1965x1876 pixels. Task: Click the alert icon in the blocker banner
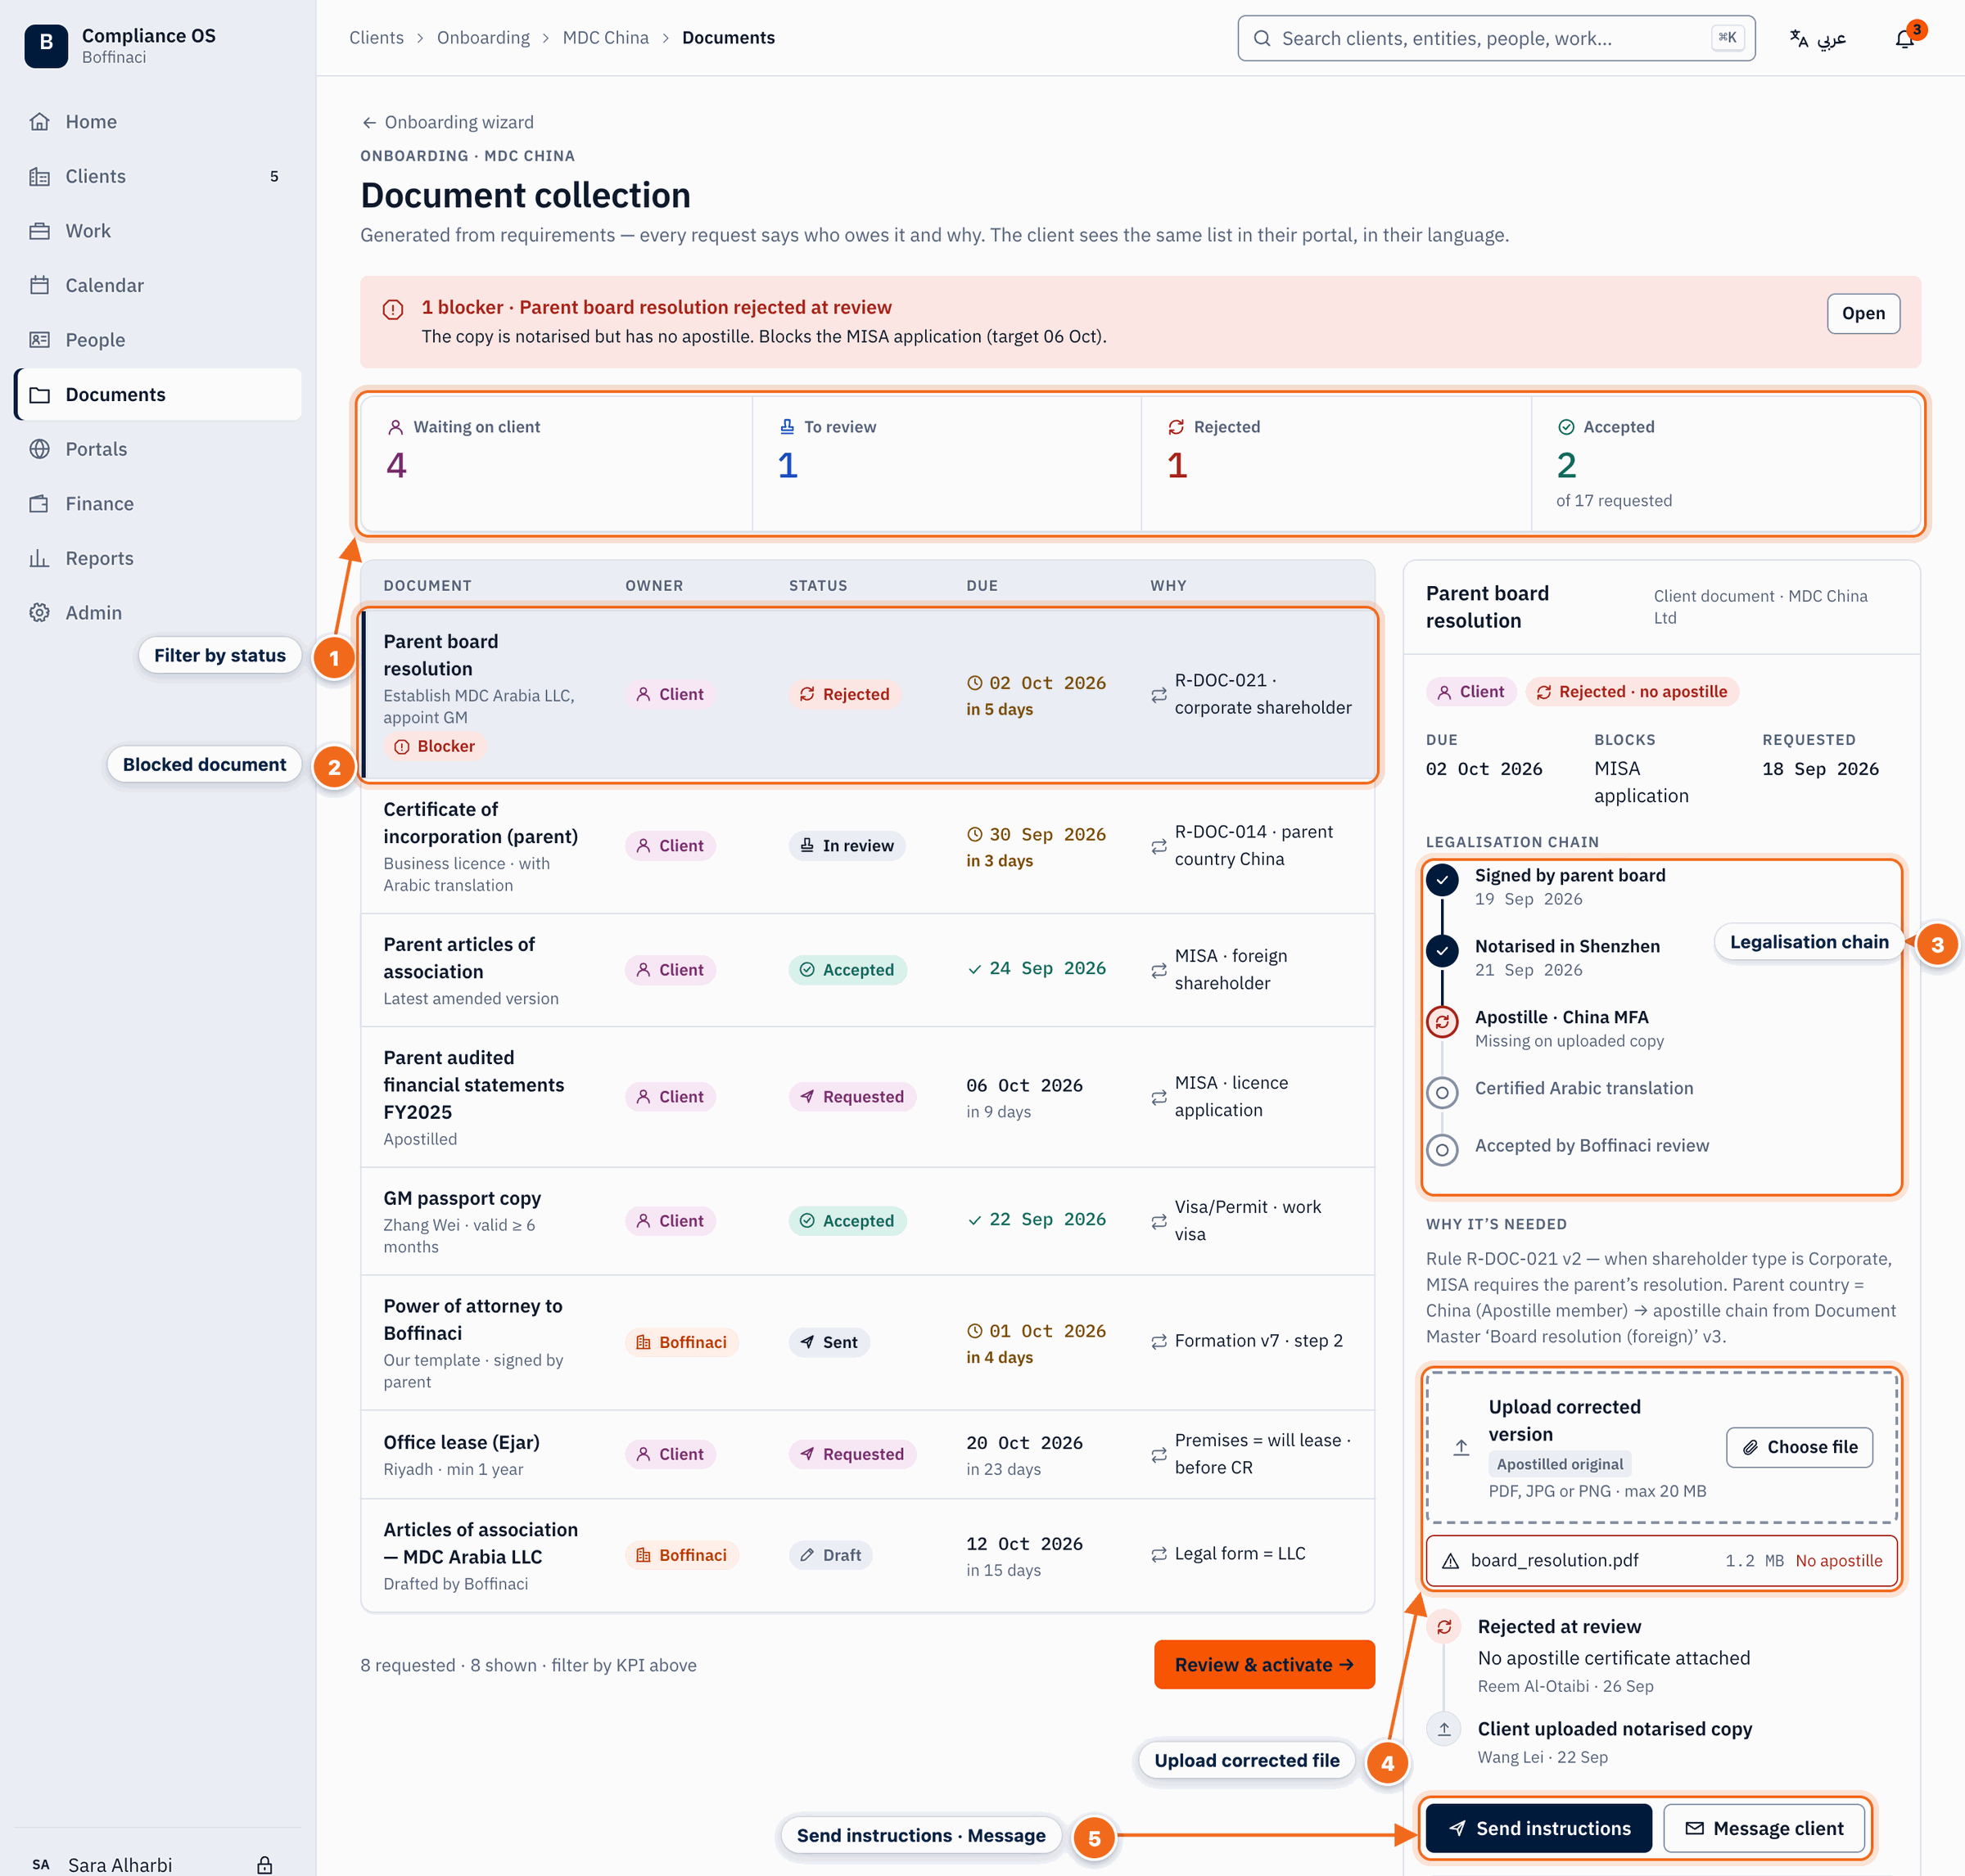[393, 309]
